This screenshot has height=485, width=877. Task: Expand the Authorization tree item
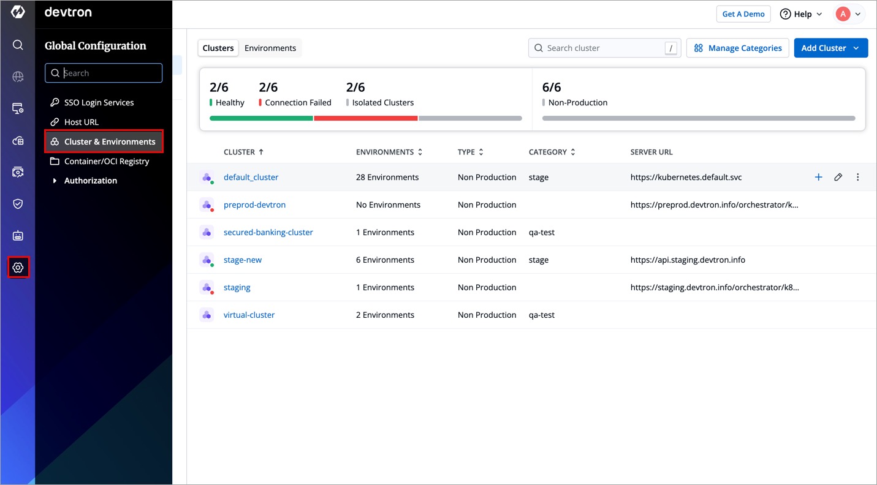click(x=55, y=181)
